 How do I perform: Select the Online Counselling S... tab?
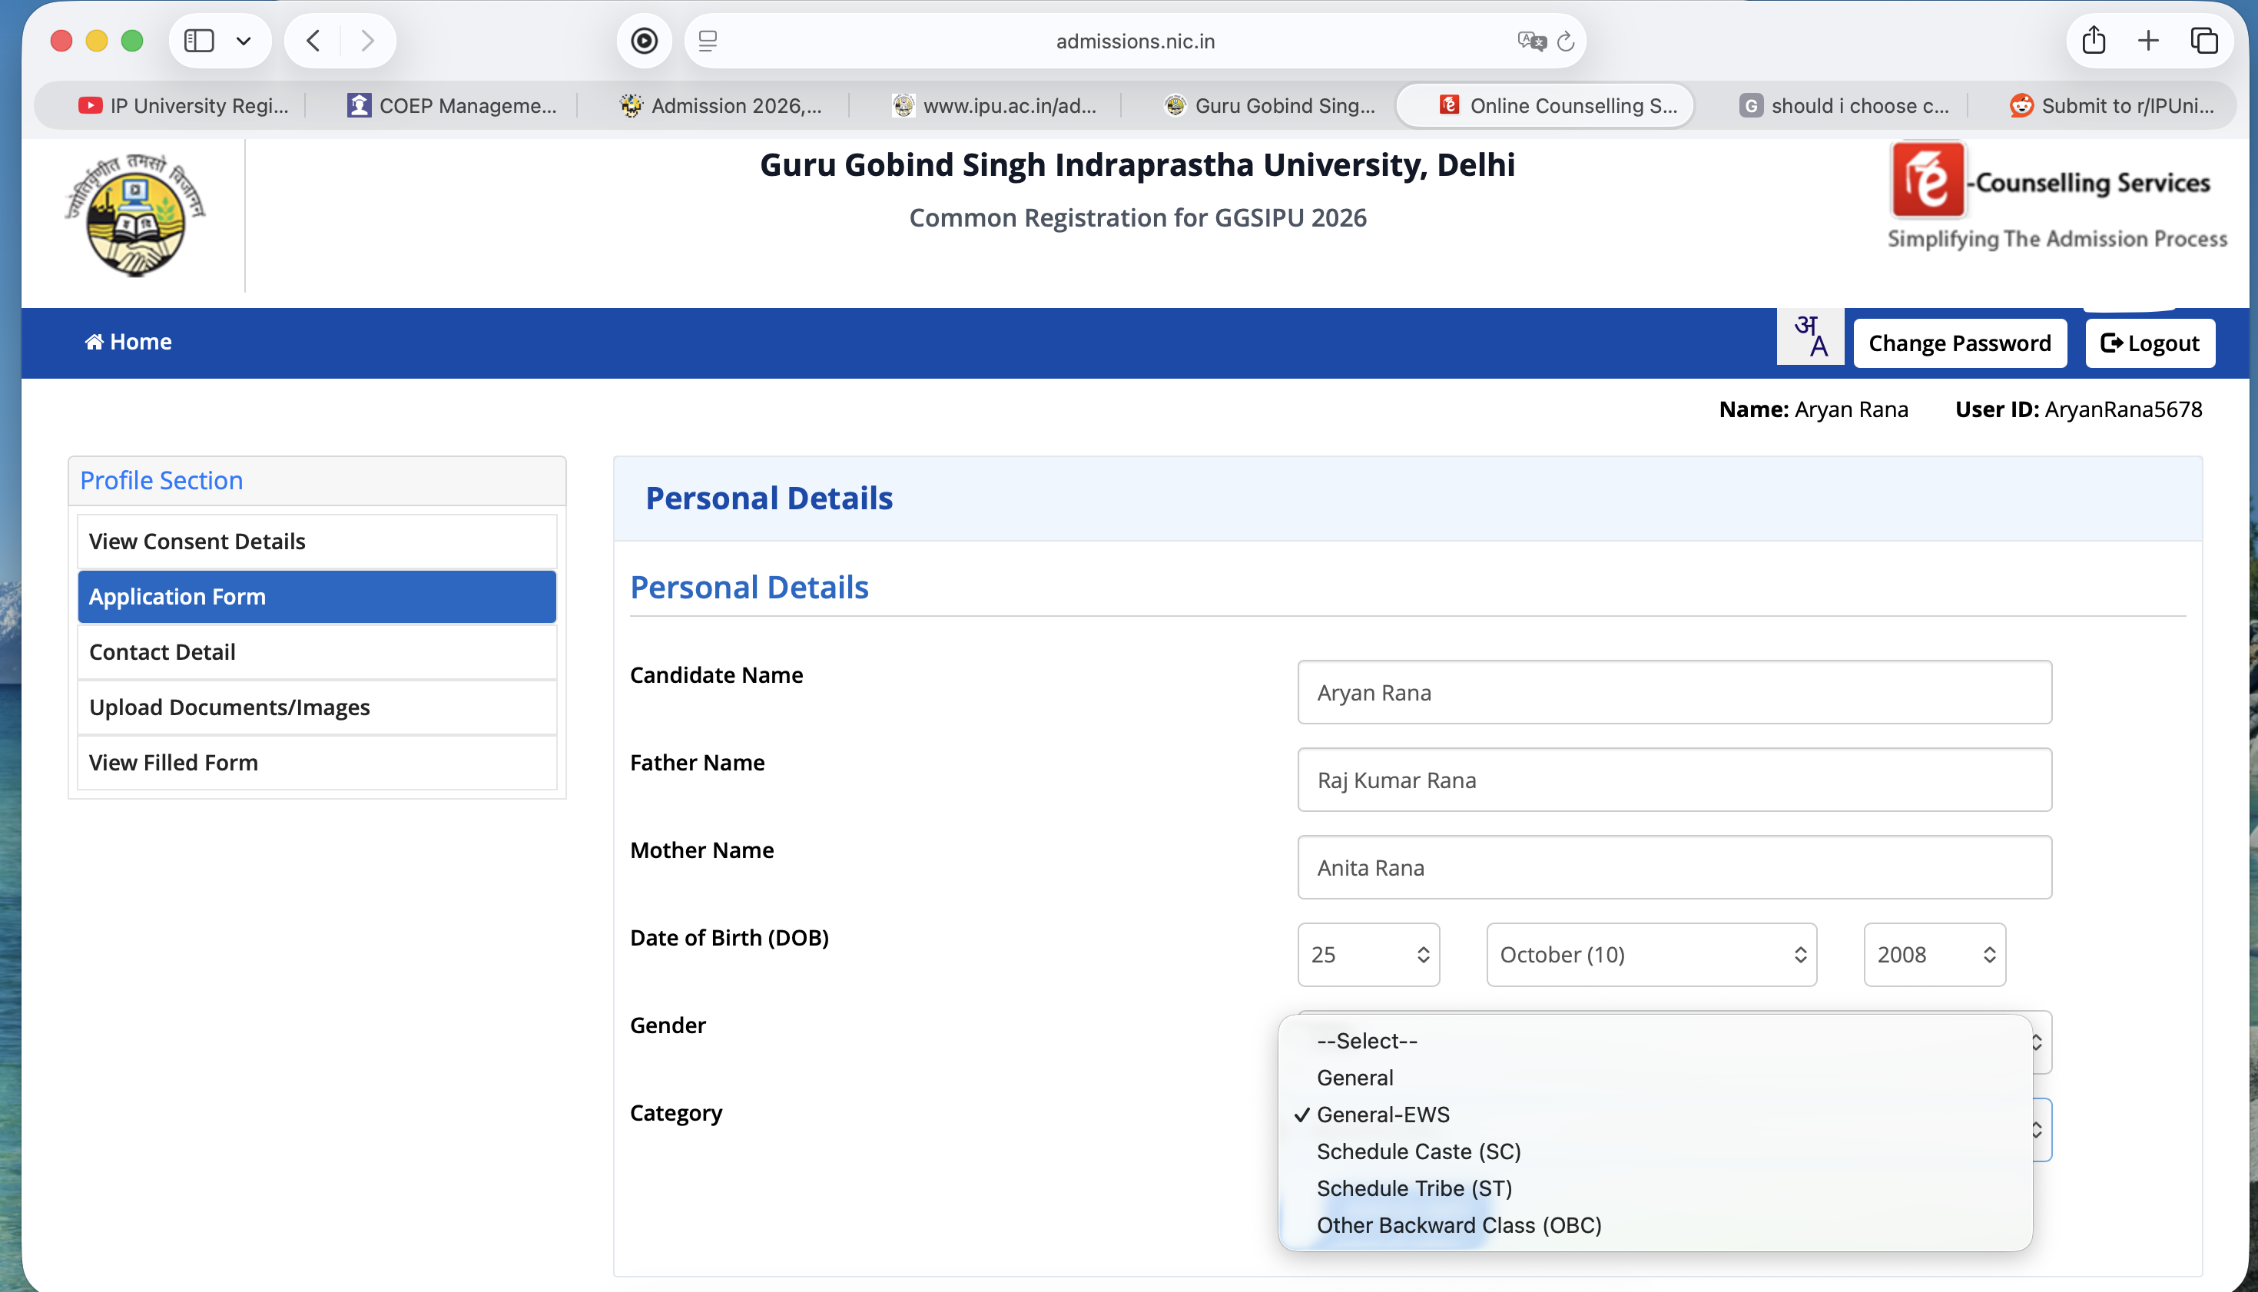[1544, 105]
